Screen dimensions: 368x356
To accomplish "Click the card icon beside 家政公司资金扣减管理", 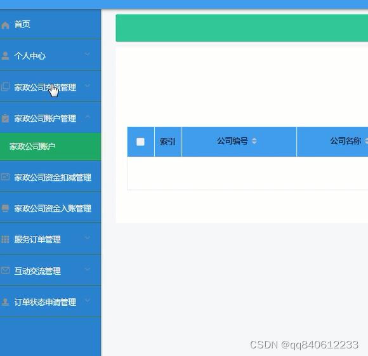I will pyautogui.click(x=5, y=176).
